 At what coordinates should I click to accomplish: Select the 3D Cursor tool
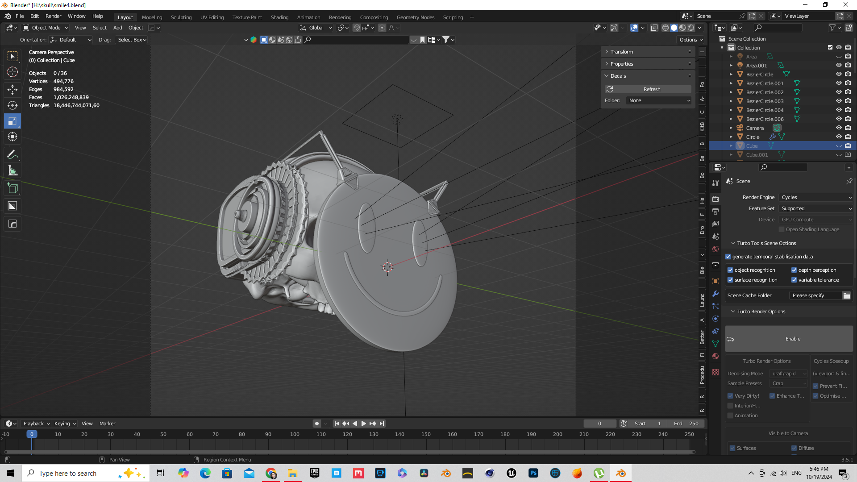(x=12, y=72)
